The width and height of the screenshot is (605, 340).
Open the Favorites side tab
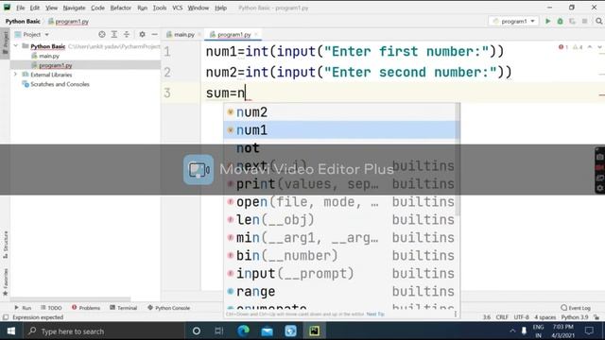(6, 282)
